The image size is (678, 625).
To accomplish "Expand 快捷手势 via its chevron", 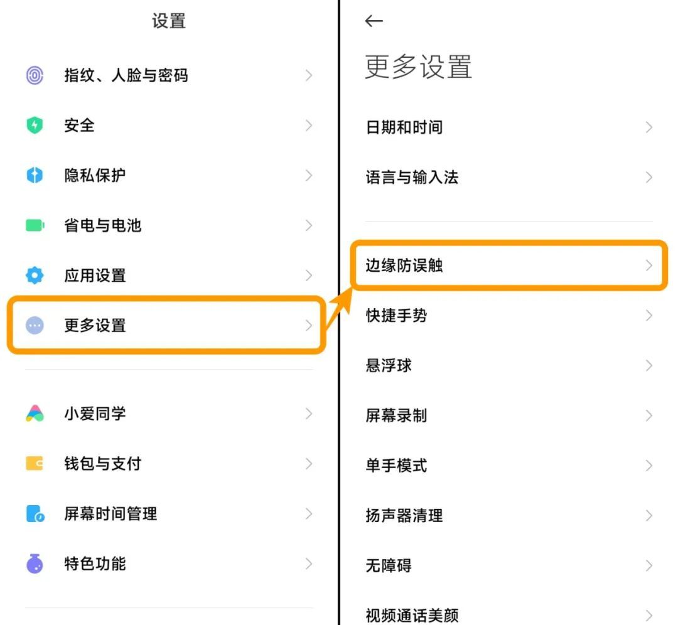I will [x=649, y=315].
